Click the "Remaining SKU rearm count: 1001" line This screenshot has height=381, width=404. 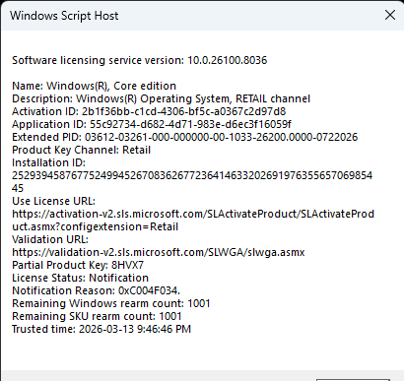click(x=97, y=316)
